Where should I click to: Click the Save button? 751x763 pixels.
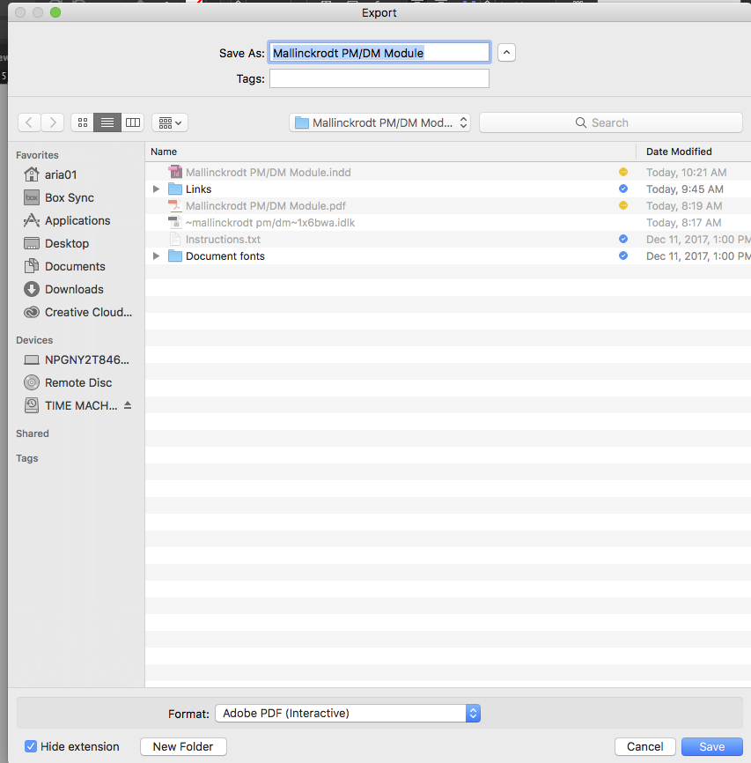point(712,746)
